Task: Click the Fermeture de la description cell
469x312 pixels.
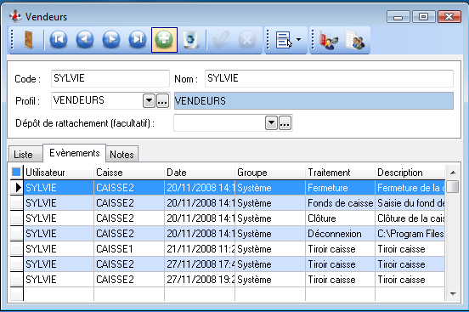Action: [x=410, y=188]
